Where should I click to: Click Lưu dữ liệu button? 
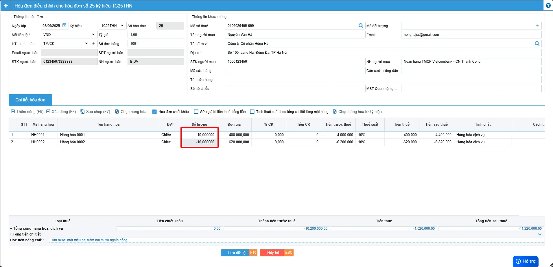[239, 253]
